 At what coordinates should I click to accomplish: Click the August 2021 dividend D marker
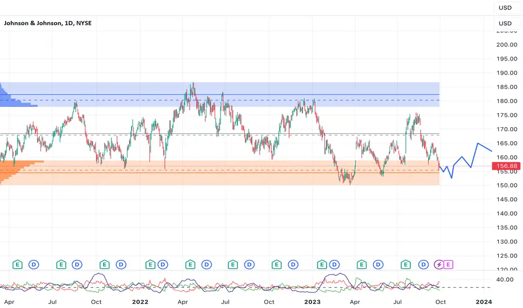pyautogui.click(x=77, y=265)
